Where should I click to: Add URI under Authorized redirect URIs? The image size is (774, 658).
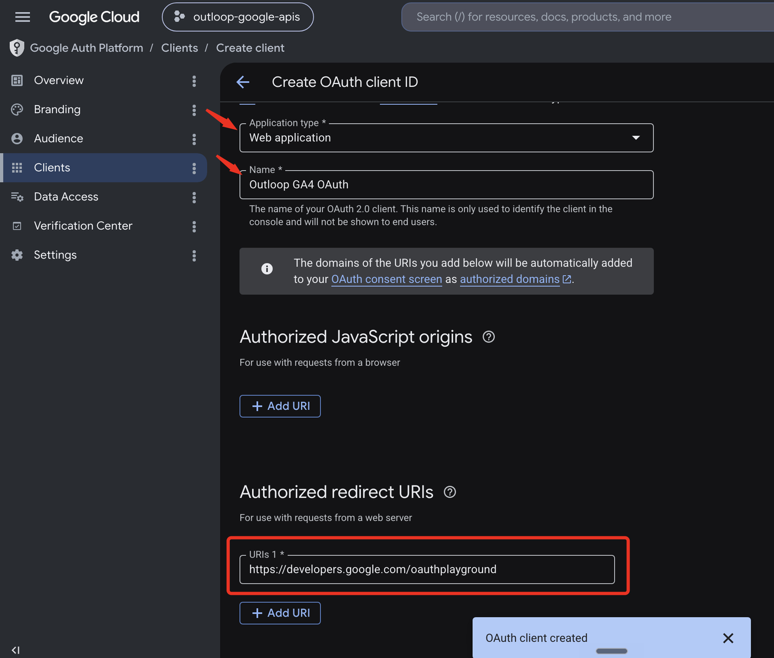280,613
